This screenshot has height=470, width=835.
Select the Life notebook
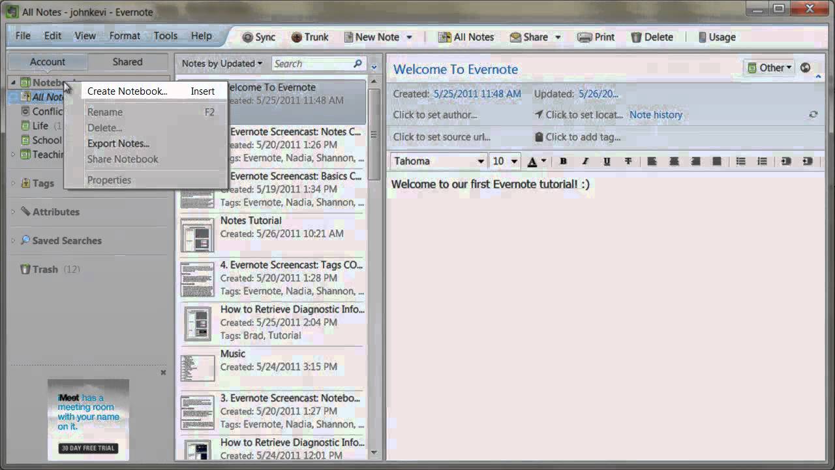tap(40, 125)
